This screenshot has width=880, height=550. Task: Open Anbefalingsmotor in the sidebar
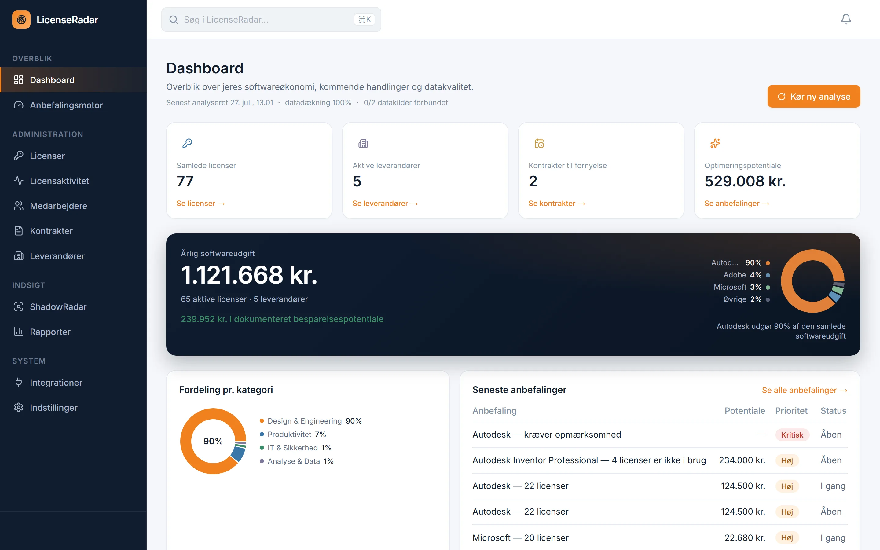click(73, 105)
